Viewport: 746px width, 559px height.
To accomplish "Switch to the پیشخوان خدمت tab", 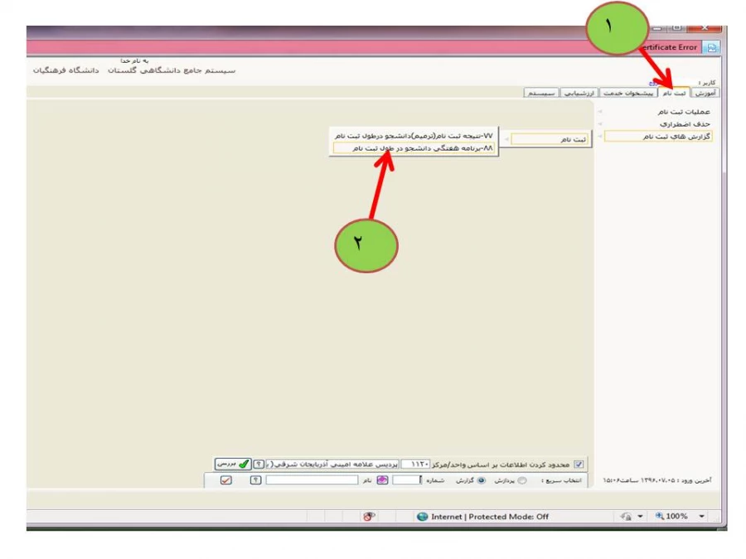I will 638,93.
